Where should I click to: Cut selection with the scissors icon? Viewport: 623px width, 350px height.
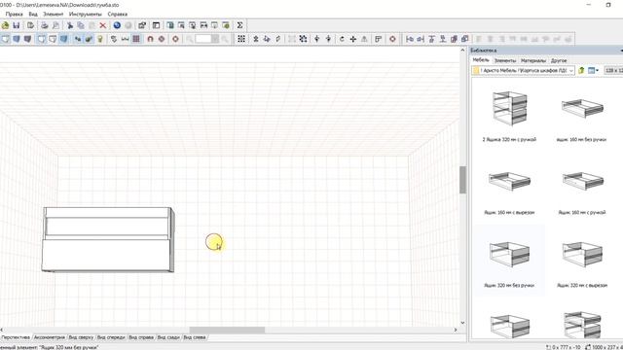(x=70, y=25)
